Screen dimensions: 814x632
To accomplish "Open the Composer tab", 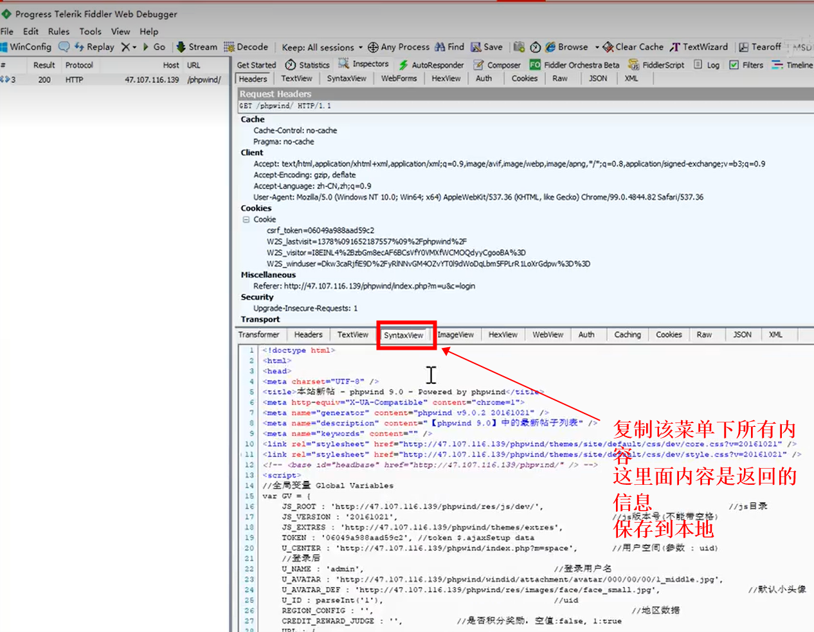I will click(x=497, y=65).
